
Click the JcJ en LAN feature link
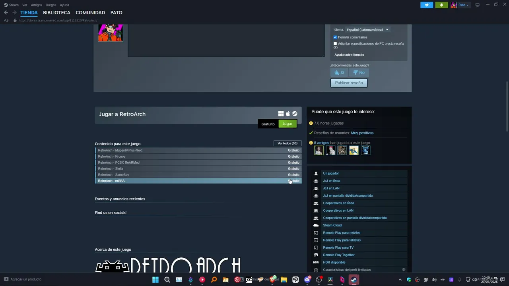click(x=331, y=188)
